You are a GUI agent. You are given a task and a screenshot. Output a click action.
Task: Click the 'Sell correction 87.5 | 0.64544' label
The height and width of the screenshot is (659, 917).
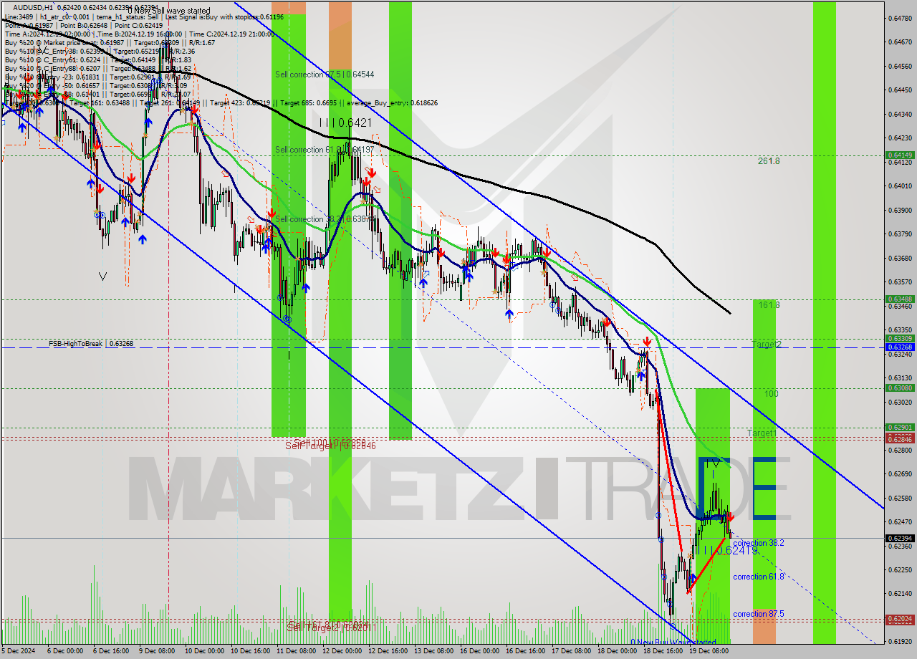[x=325, y=74]
